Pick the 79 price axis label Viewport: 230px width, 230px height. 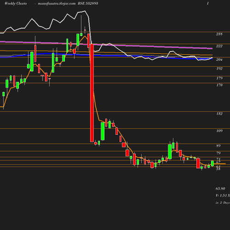coord(218,153)
